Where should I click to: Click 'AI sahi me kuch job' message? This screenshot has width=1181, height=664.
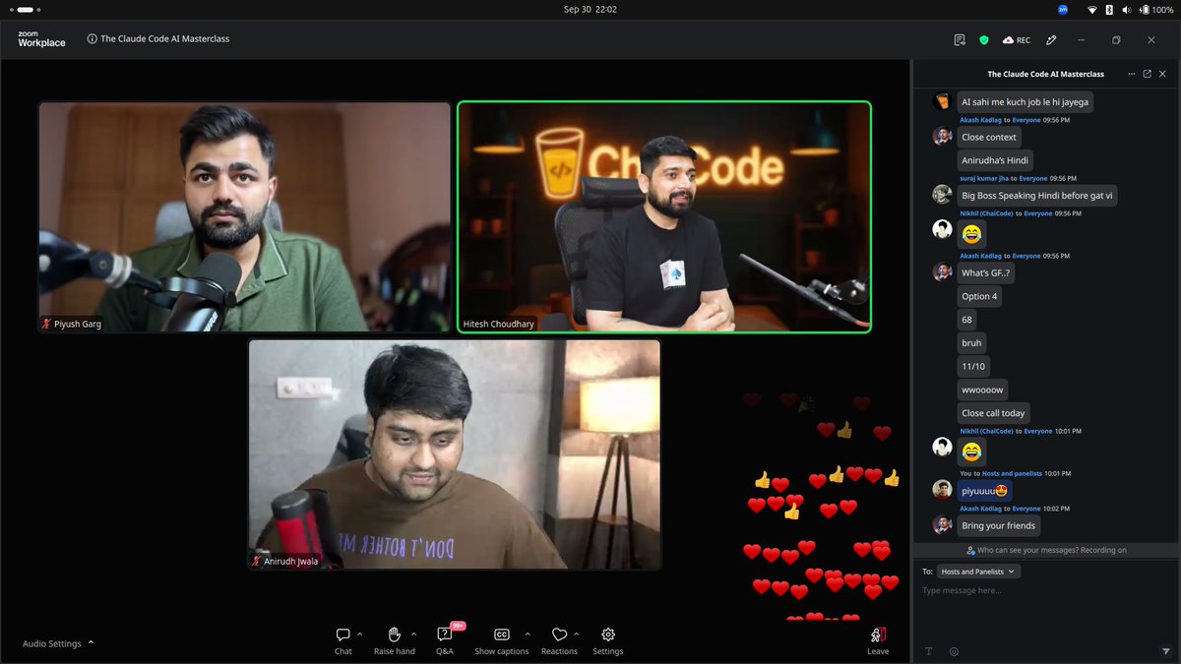point(1025,101)
